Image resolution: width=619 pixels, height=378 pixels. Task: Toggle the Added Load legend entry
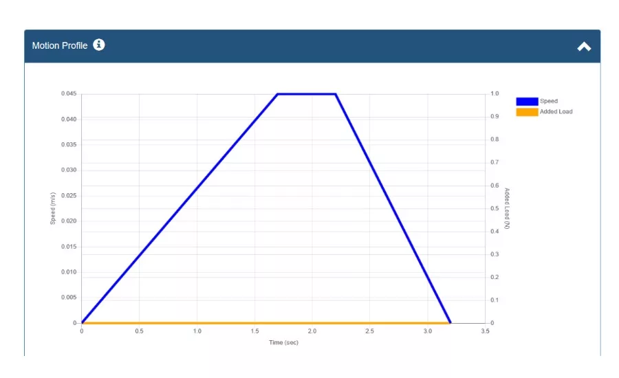point(544,111)
